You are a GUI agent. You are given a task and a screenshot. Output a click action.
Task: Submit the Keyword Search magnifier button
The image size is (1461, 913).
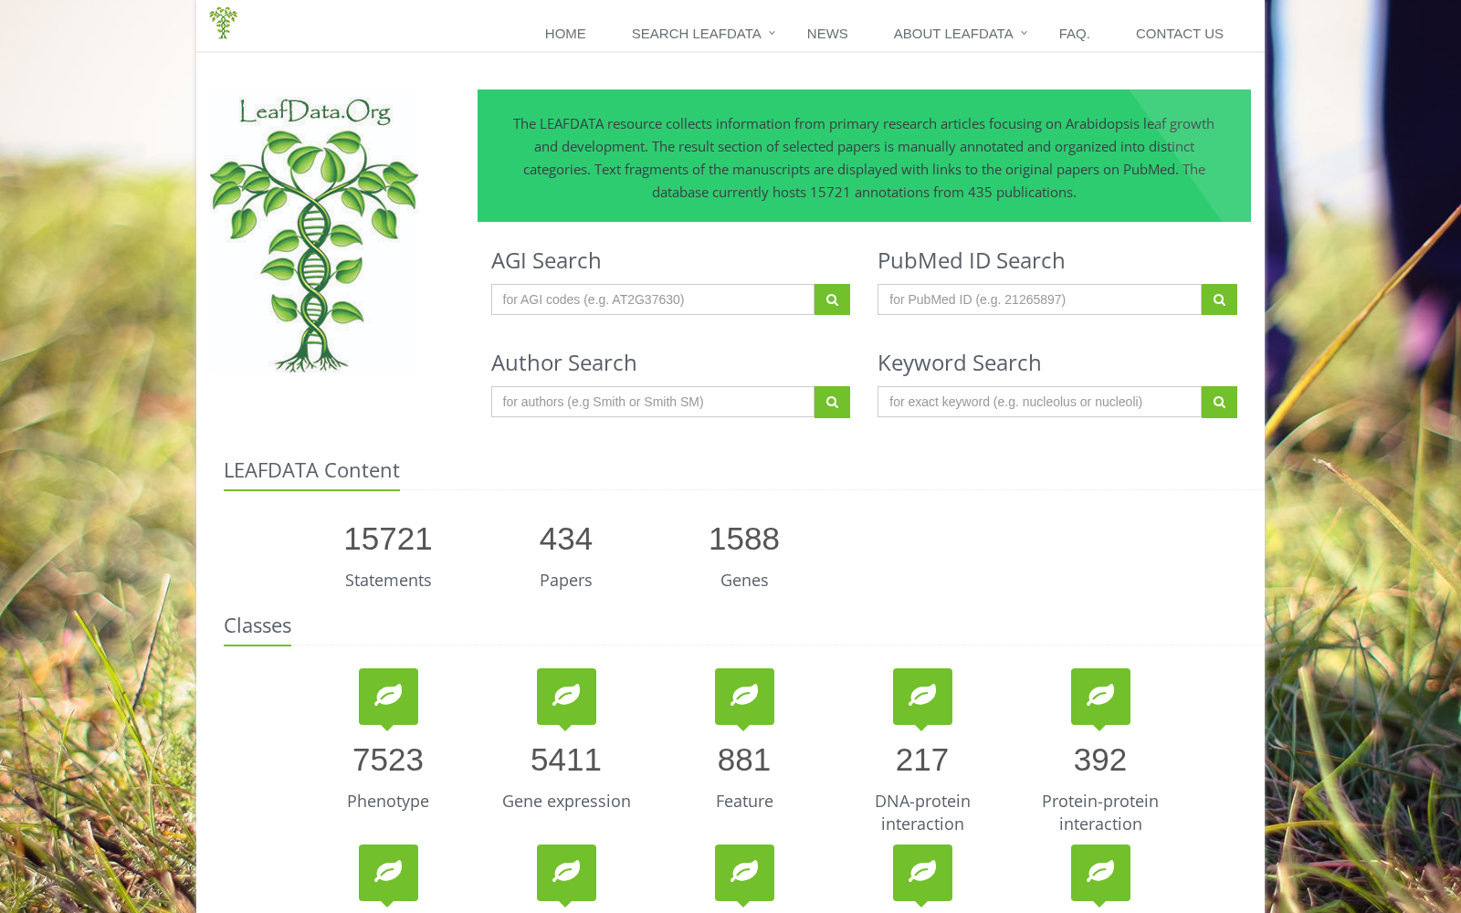pos(1219,402)
